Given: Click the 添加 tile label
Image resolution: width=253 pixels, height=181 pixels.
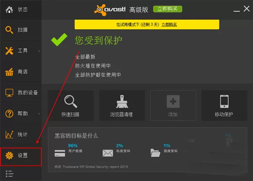Looking at the screenshot, I should (x=173, y=114).
